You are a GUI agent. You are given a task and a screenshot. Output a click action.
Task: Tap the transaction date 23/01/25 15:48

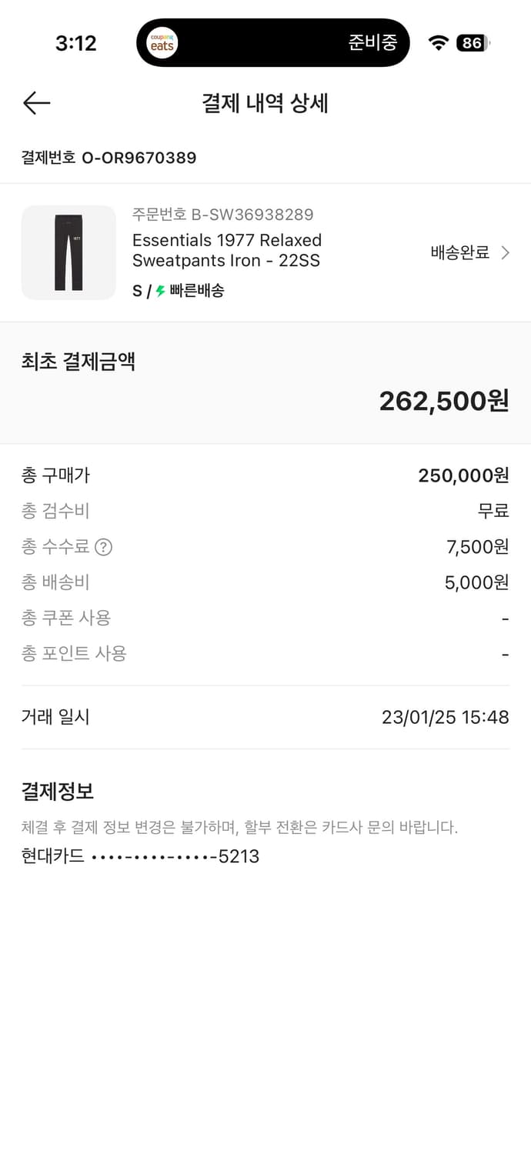point(444,717)
